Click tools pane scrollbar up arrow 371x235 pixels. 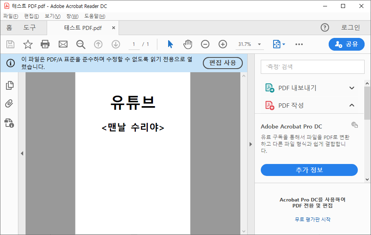[367, 83]
